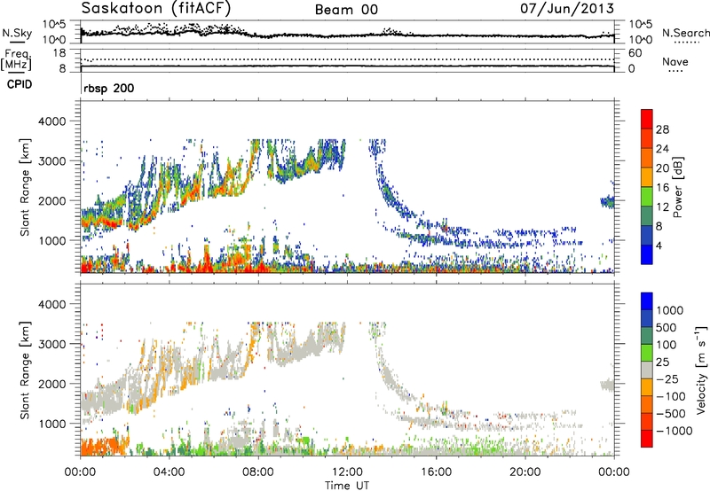710x491 pixels.
Task: Click the Time UT axis title
Action: [347, 486]
